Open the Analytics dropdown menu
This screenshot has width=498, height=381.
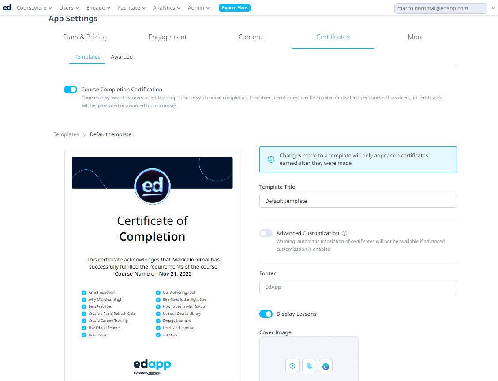tap(166, 8)
